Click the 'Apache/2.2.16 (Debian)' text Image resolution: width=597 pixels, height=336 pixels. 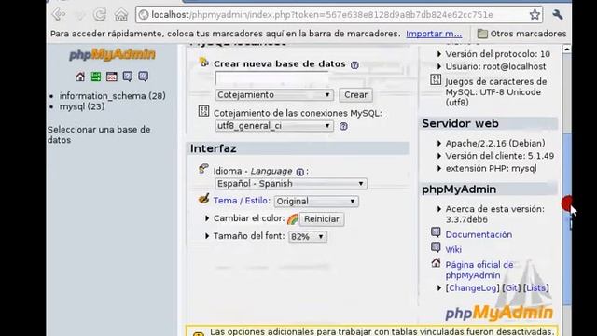click(495, 144)
